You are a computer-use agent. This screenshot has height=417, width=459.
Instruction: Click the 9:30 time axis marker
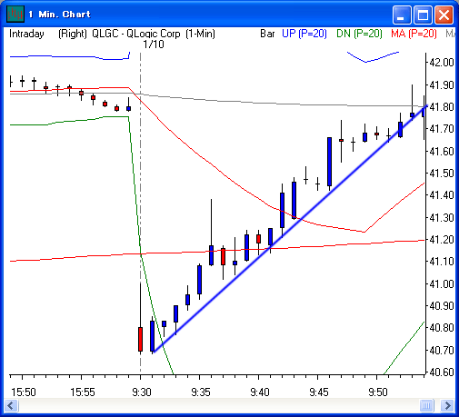tap(142, 392)
